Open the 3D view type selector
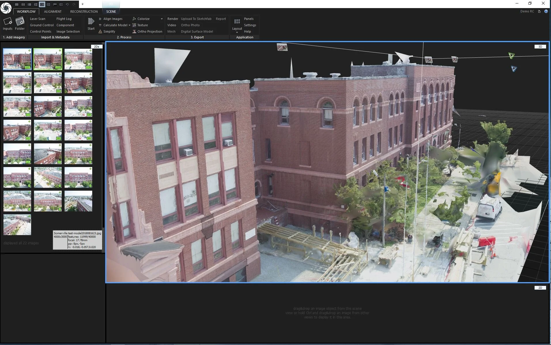Image resolution: width=551 pixels, height=345 pixels. click(540, 46)
